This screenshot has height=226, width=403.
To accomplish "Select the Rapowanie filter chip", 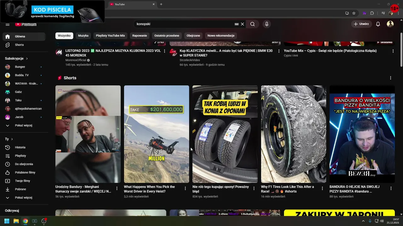I will point(139,36).
